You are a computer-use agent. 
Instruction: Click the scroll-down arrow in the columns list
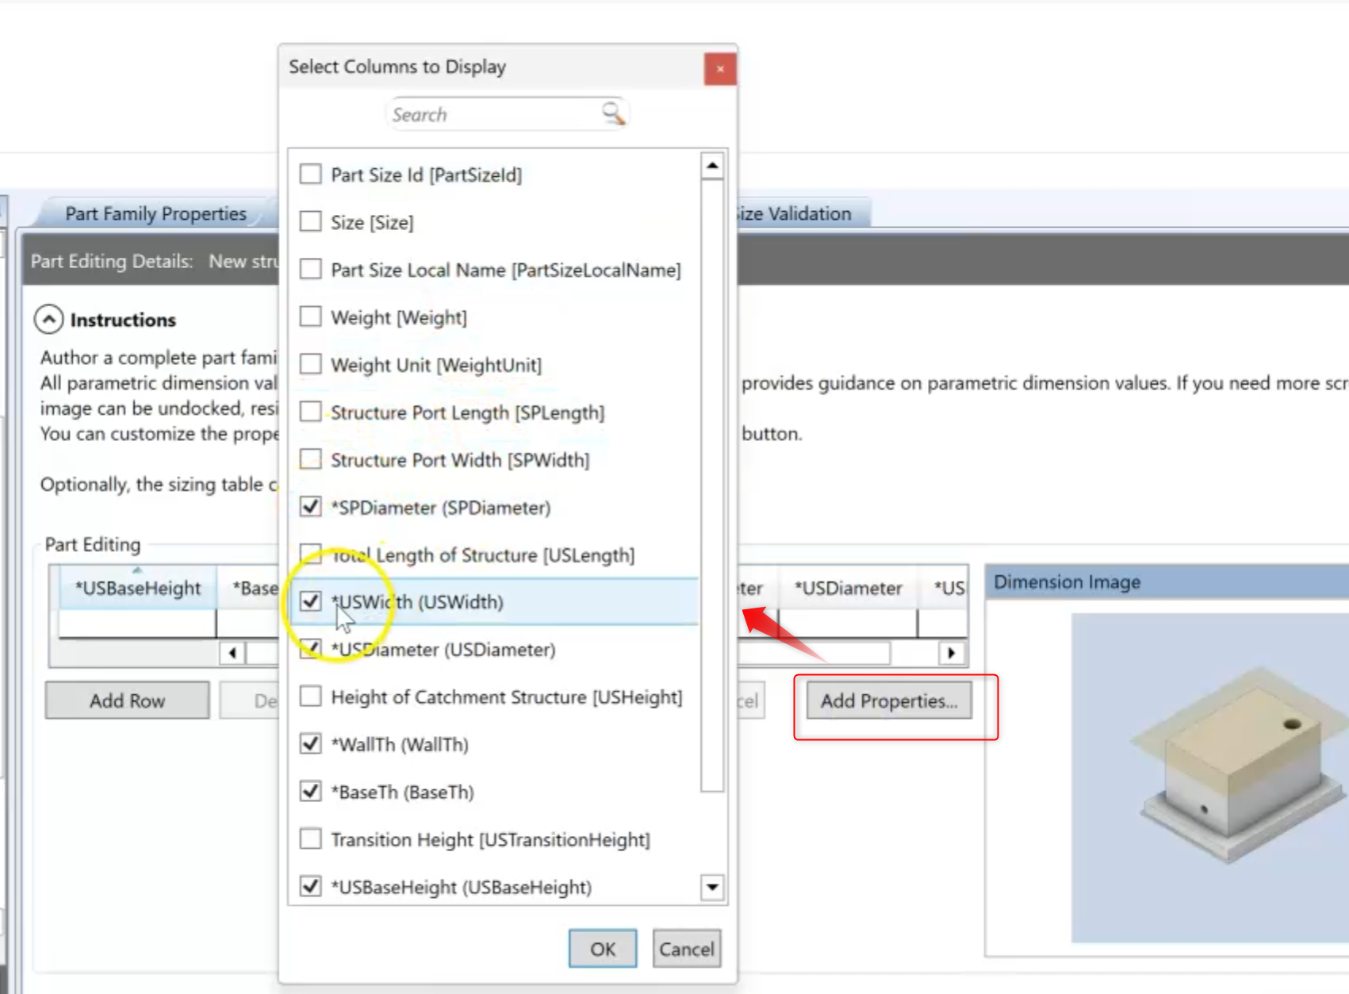712,887
